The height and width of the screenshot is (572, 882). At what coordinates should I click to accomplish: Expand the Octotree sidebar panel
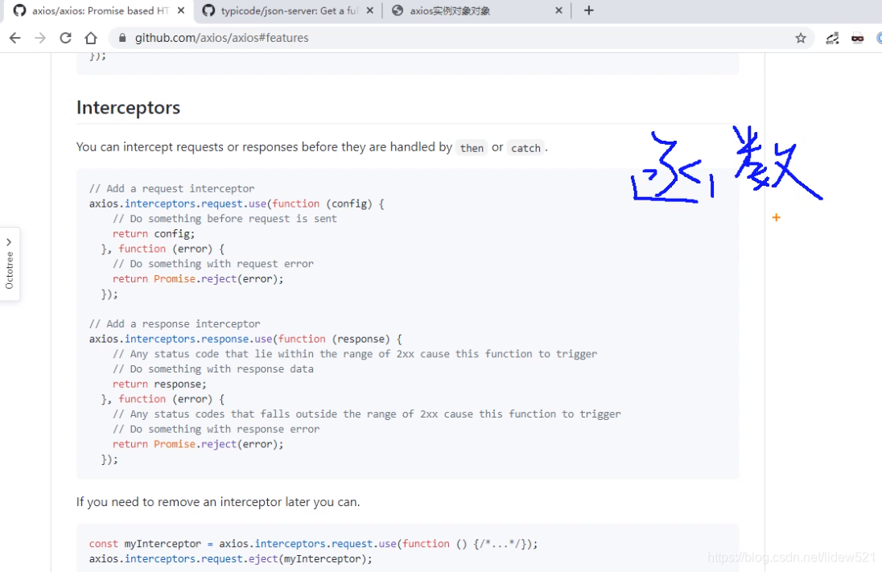pos(9,264)
